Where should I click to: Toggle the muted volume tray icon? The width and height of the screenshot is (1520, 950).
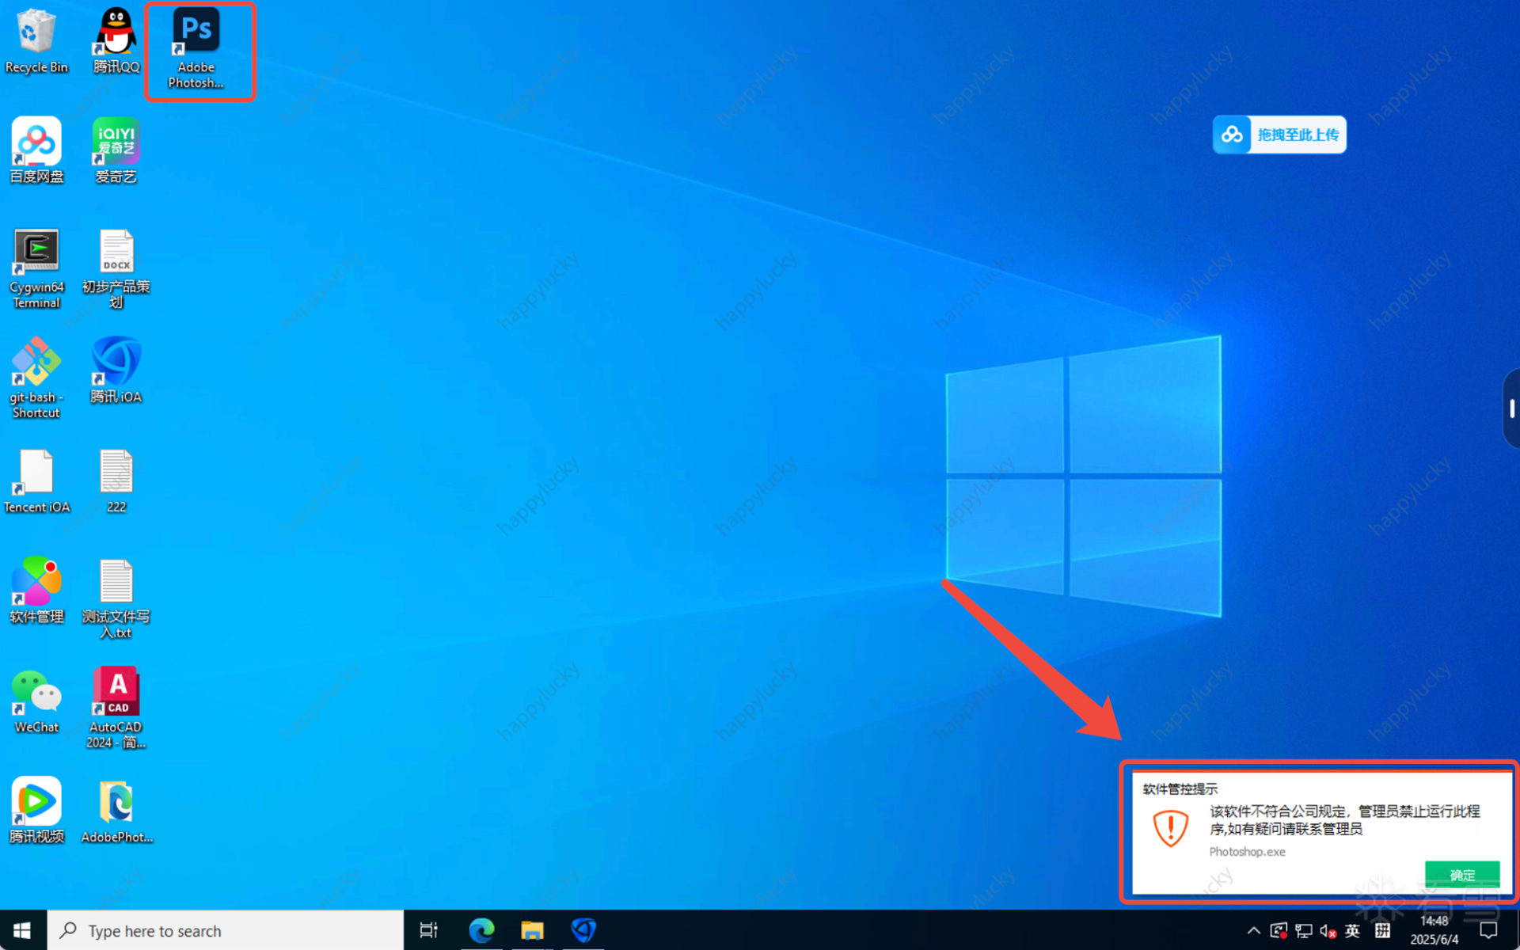tap(1328, 931)
